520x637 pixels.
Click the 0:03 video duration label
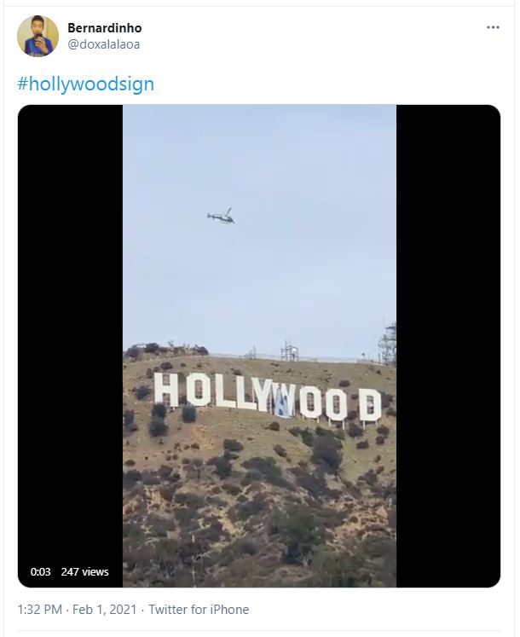(x=40, y=571)
